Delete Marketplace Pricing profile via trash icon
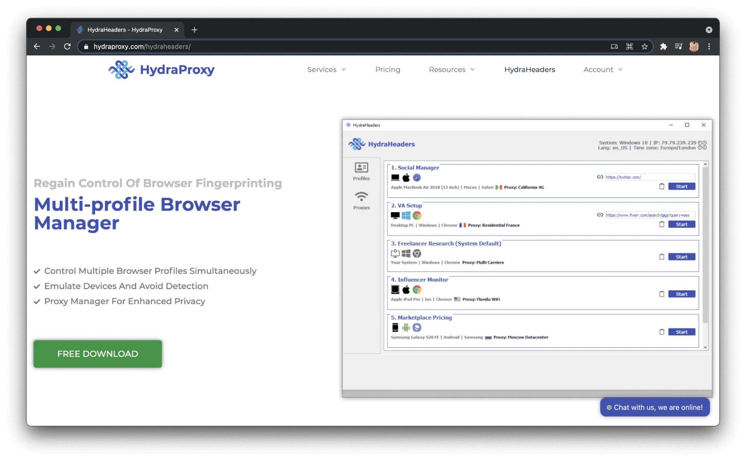 (x=662, y=332)
